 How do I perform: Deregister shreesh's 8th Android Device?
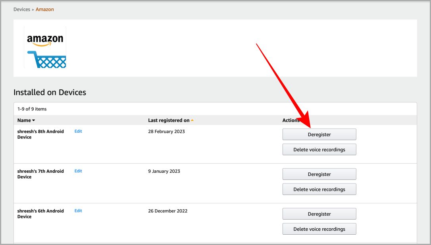click(319, 134)
